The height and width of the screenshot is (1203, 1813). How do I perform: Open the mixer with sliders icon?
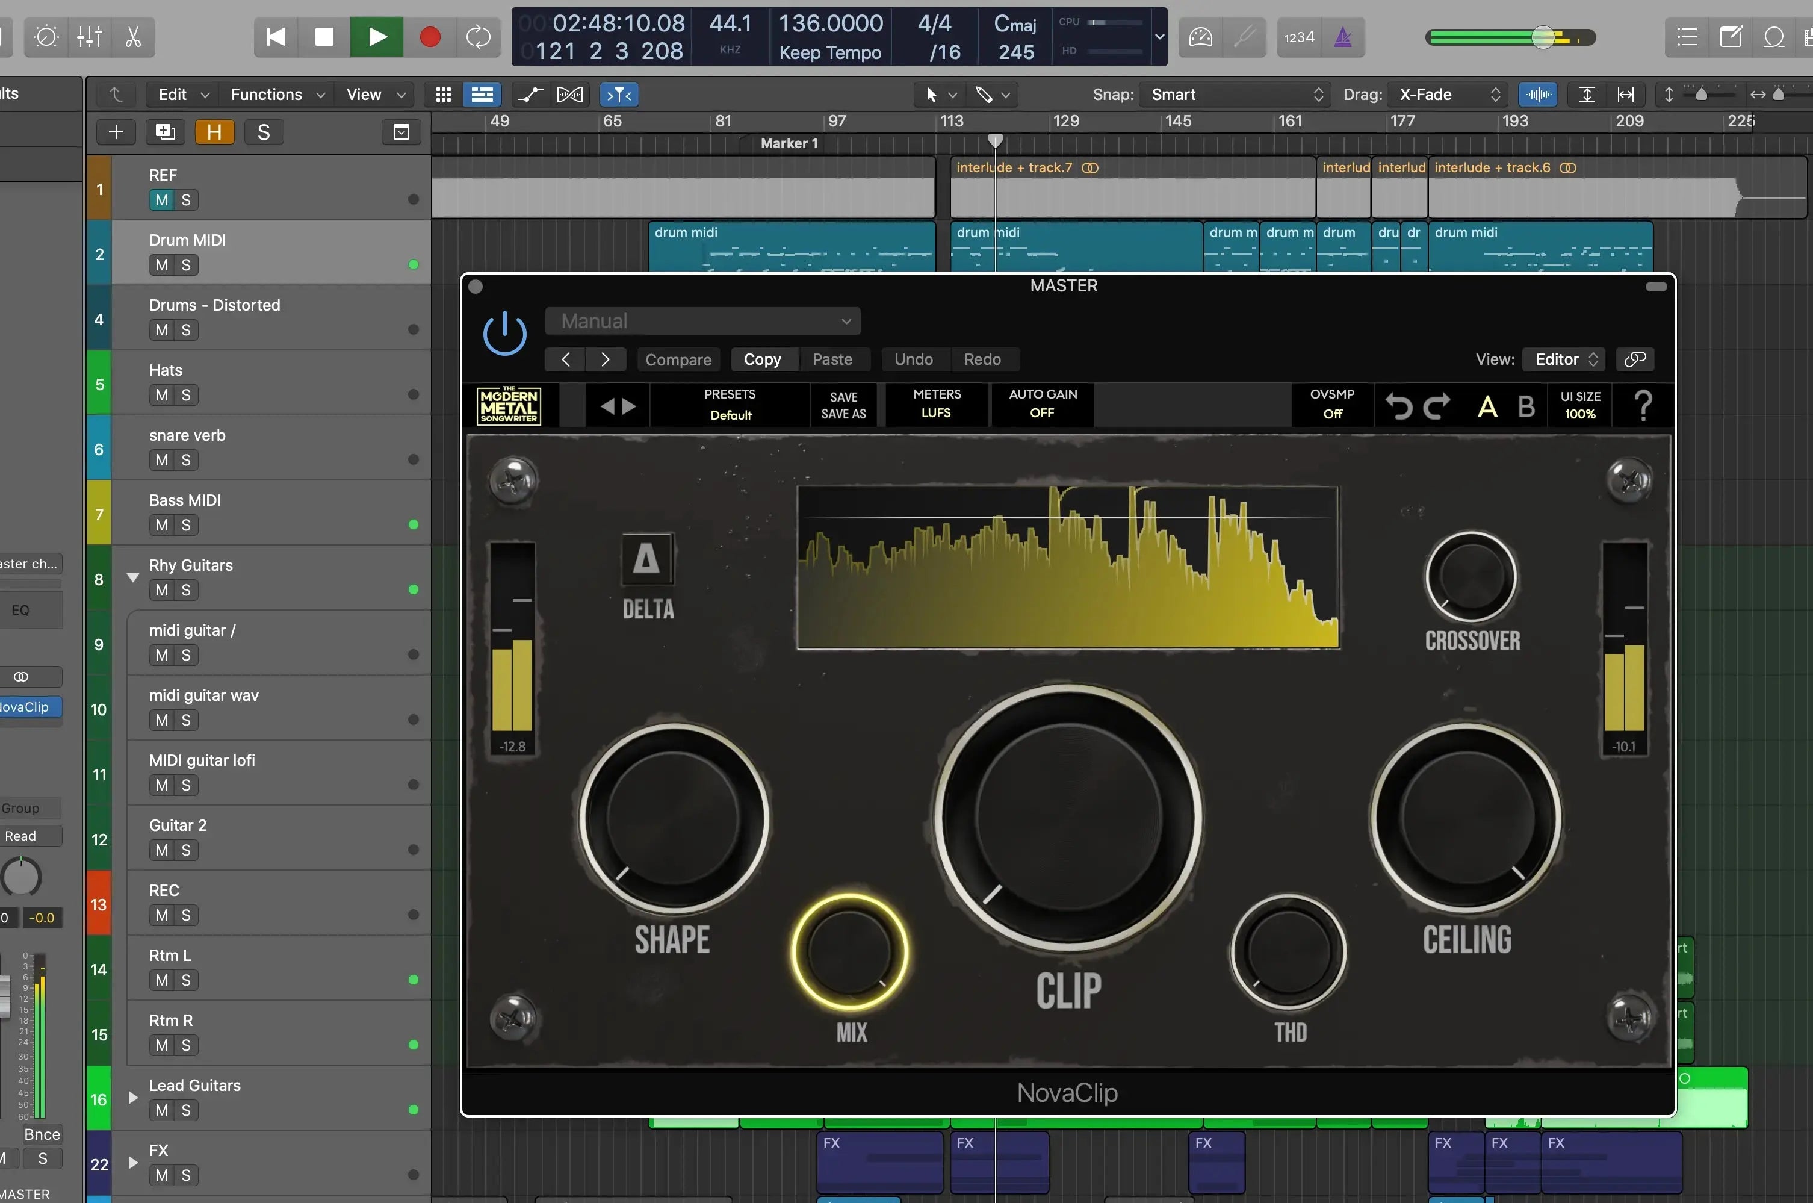(x=90, y=37)
